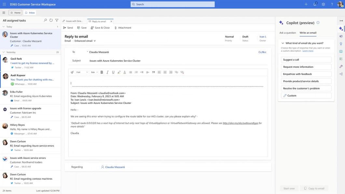Switch to the Home tab
Viewport: 345px width, 194px height.
click(x=15, y=13)
